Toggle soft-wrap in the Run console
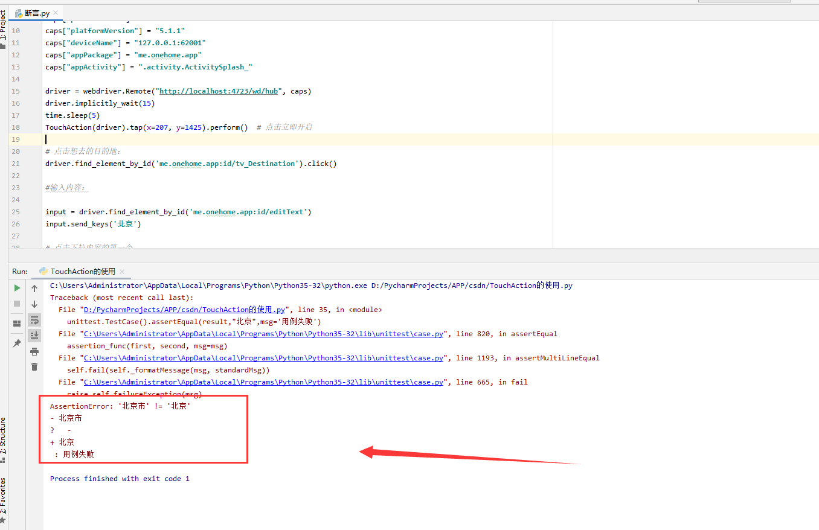Screen dimensions: 819x530 point(34,319)
